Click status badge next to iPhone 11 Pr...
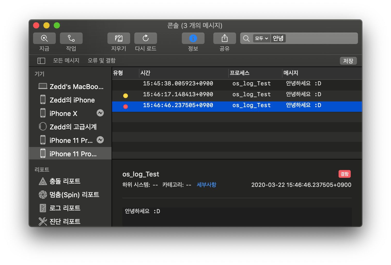Image resolution: width=391 pixels, height=265 pixels. 100,140
